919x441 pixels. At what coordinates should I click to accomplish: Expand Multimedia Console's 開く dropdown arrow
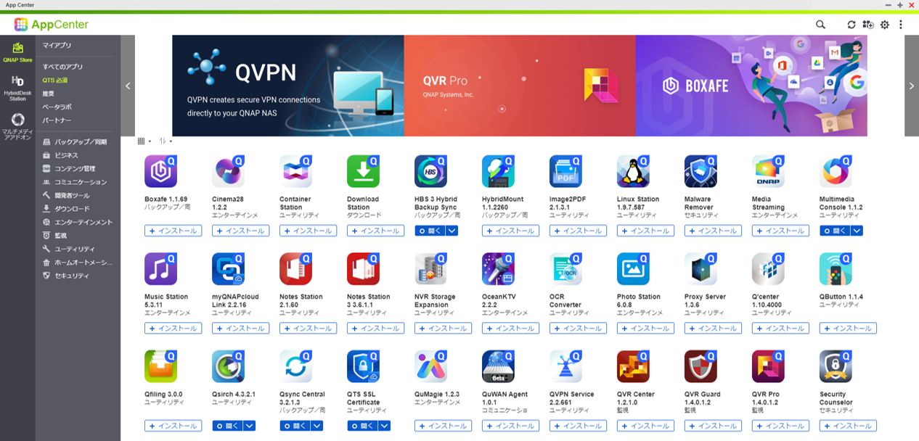tap(857, 231)
